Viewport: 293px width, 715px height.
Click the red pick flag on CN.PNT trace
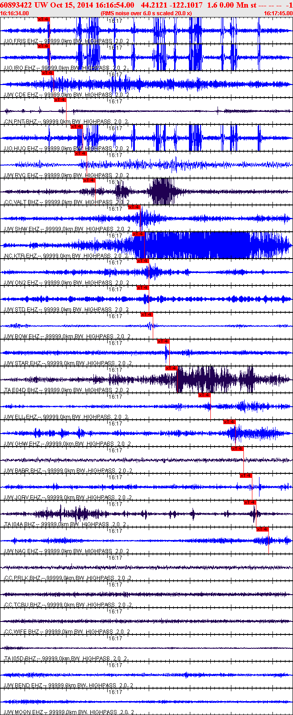click(x=60, y=100)
